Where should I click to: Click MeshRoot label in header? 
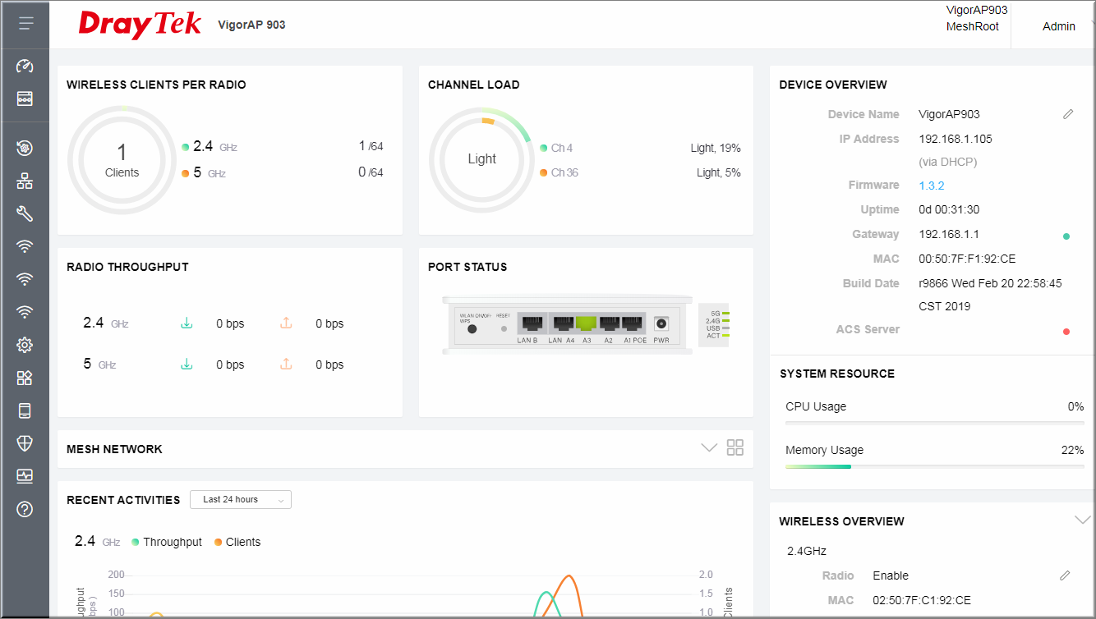[973, 26]
